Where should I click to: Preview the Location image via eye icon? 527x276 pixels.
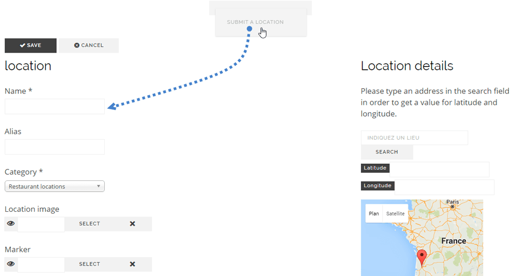[x=11, y=223]
